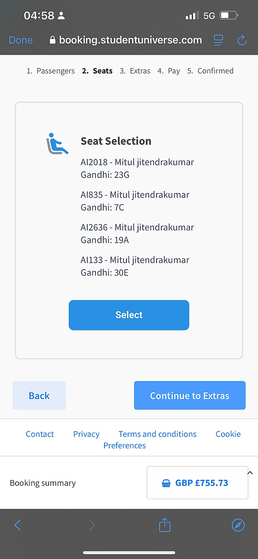This screenshot has width=258, height=559.
Task: View Terms and conditions
Action: tap(157, 434)
